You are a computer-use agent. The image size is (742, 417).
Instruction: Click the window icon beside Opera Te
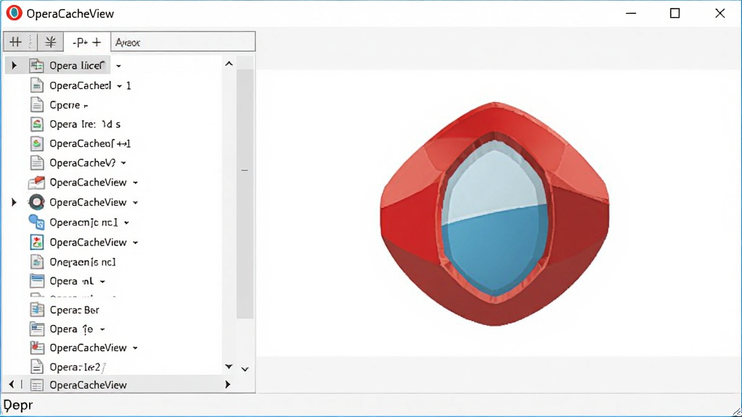tap(36, 329)
